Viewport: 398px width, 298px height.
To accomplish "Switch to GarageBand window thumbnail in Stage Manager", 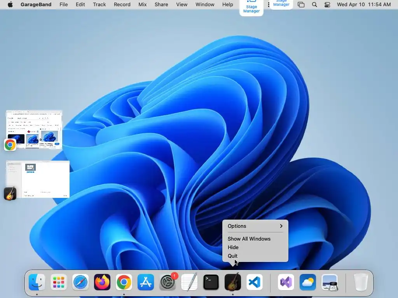I will tap(38, 179).
